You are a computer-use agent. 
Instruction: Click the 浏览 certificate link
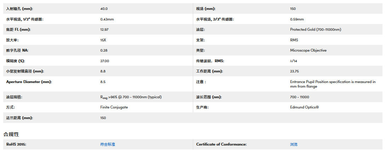tap(294, 144)
